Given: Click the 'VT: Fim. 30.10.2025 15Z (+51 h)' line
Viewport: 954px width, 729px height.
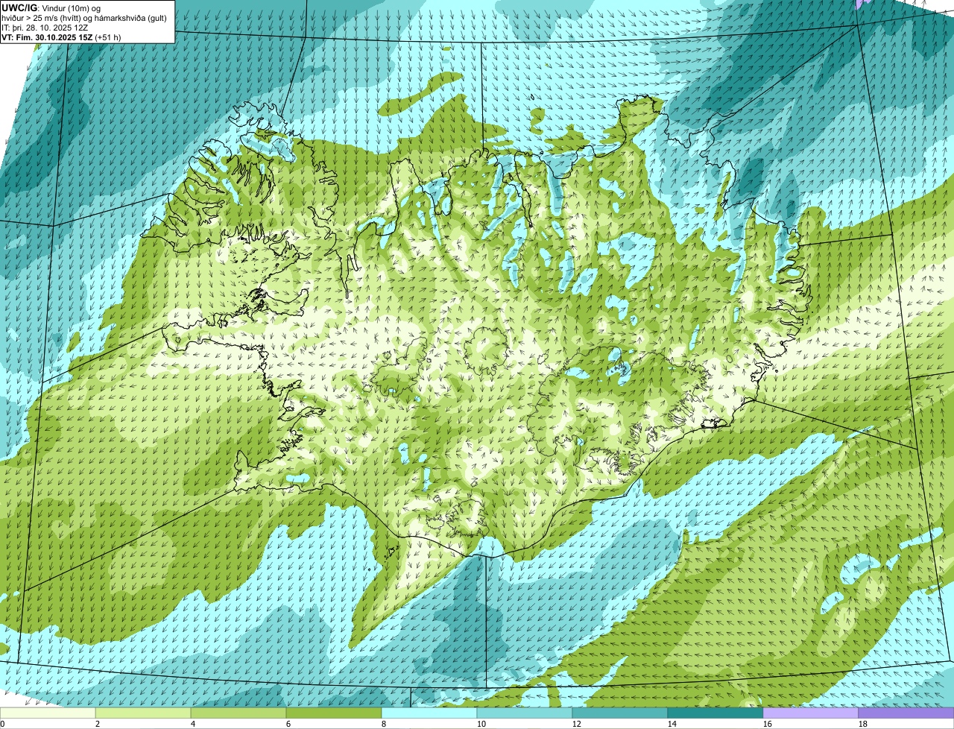Looking at the screenshot, I should (x=61, y=37).
